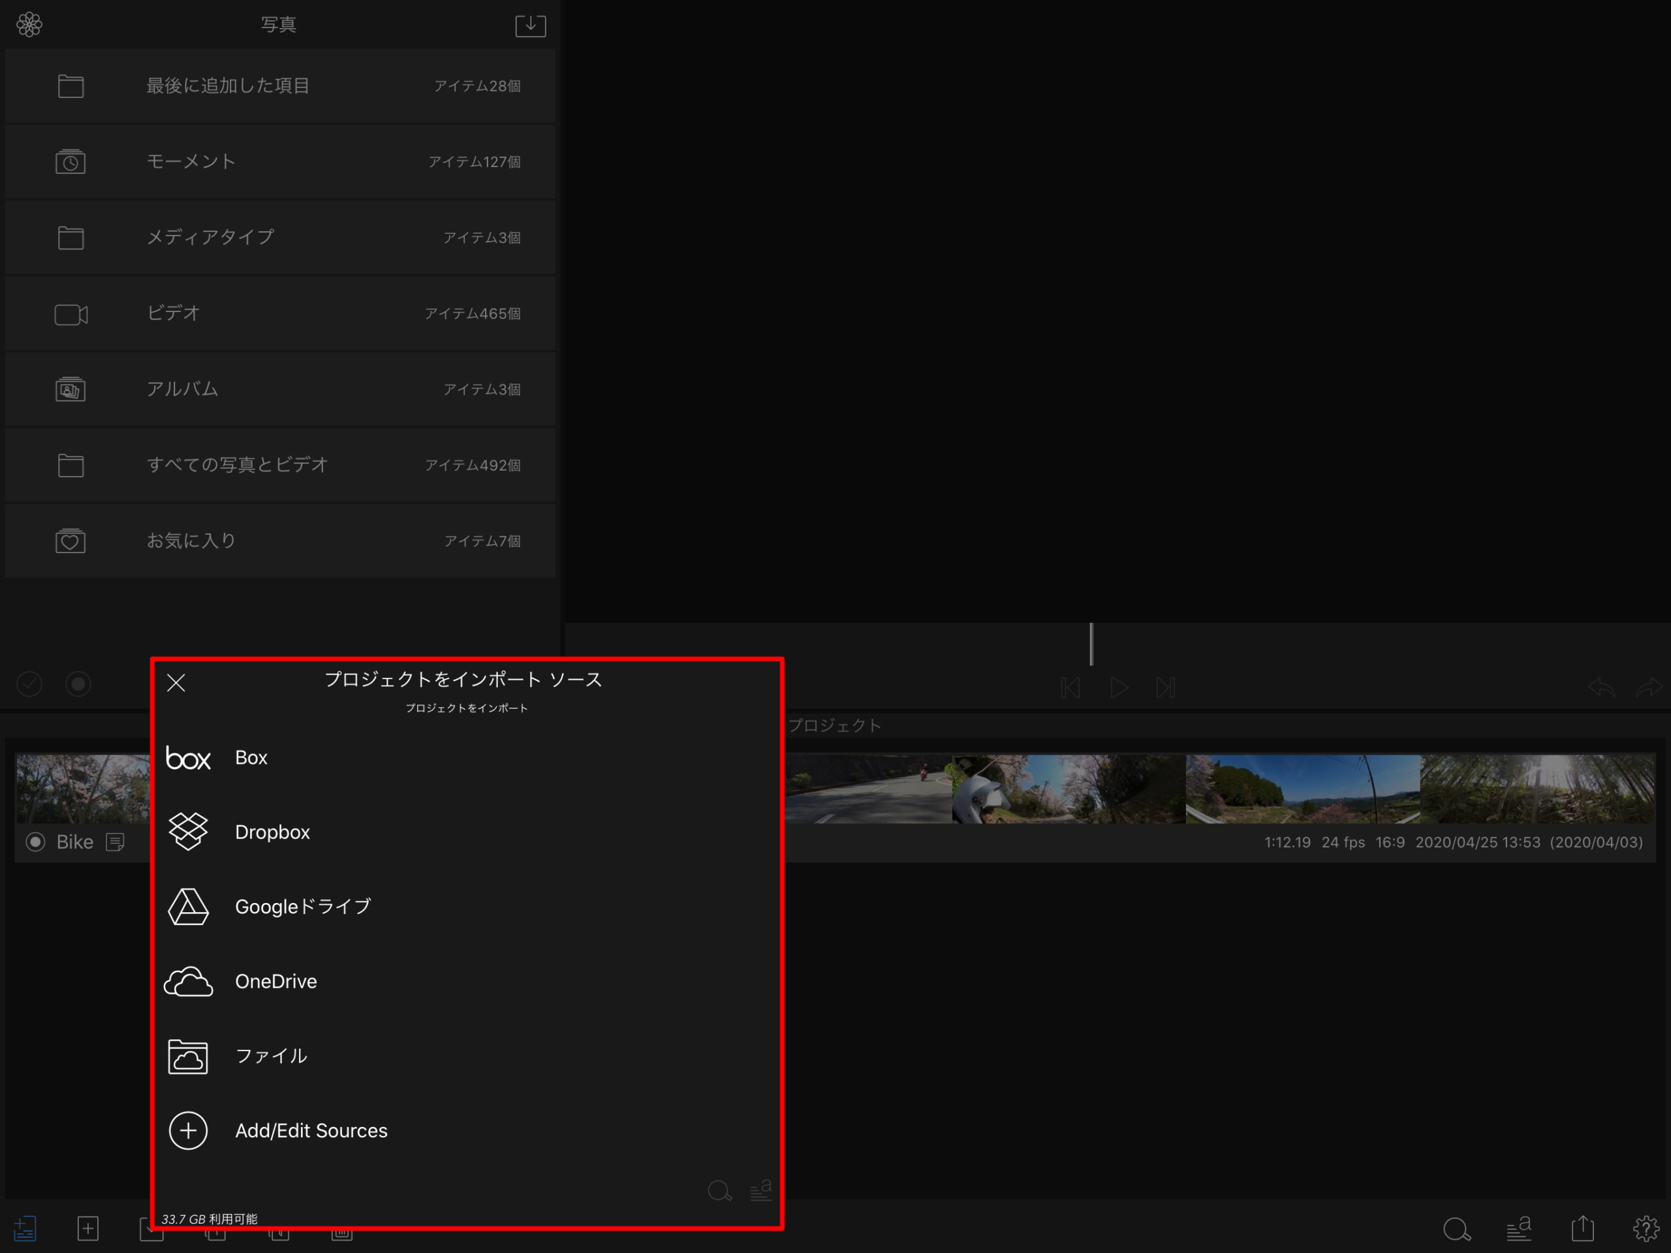Choose Dropbox as import source
1671x1253 pixels.
[x=467, y=832]
